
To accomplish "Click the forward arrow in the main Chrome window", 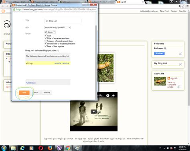I will 7,6.
